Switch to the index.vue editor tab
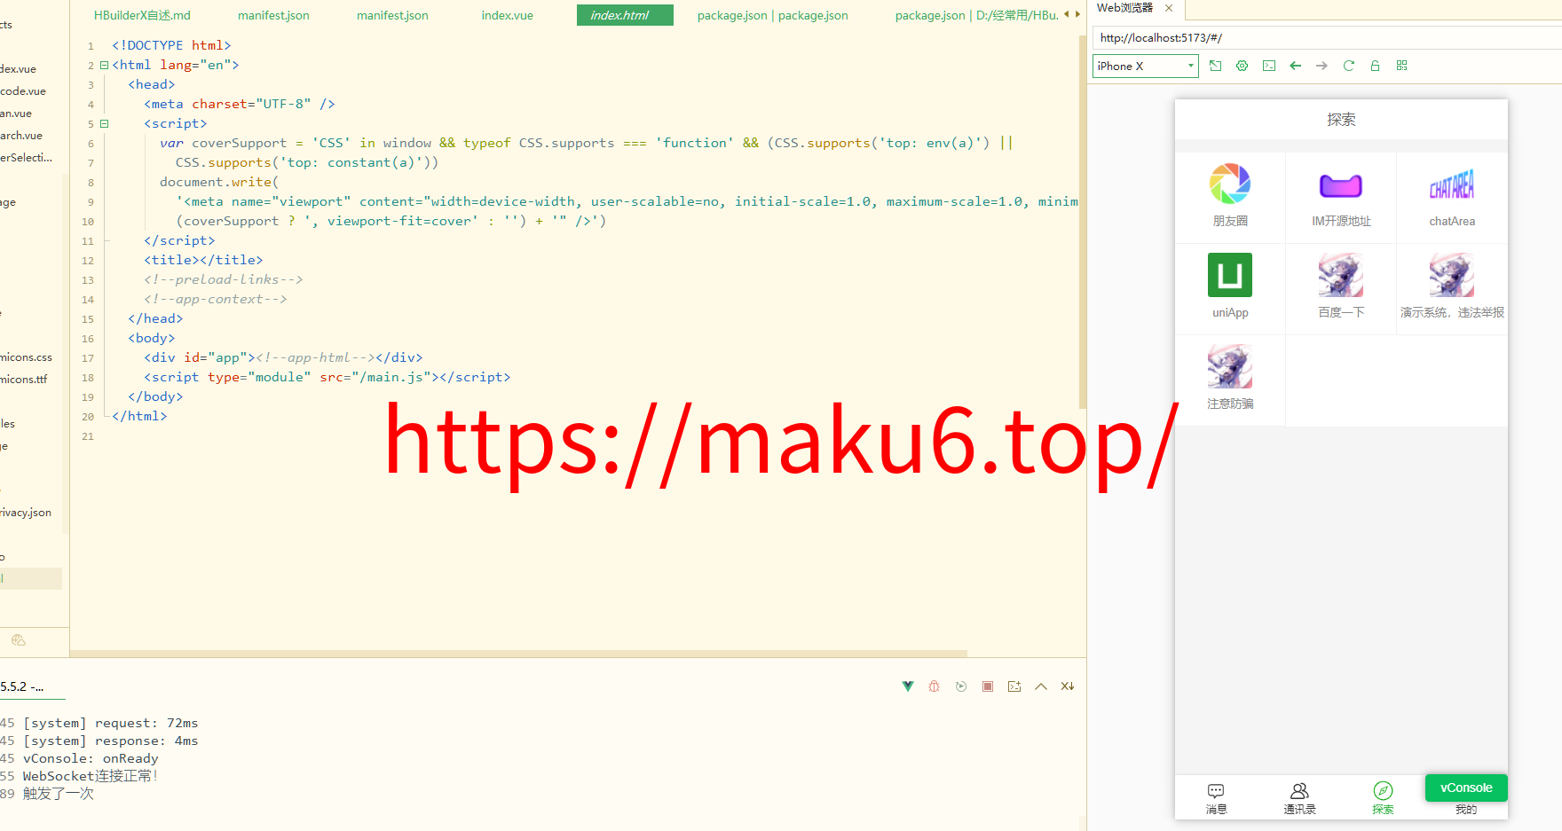 point(508,15)
